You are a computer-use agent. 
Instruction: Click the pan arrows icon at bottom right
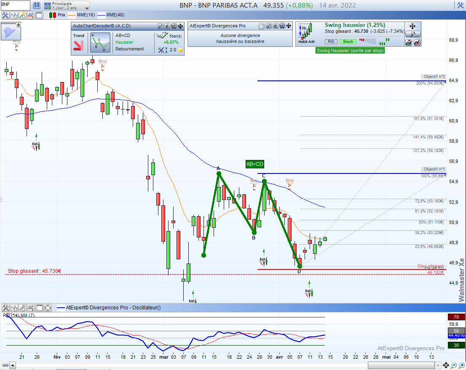[446, 365]
